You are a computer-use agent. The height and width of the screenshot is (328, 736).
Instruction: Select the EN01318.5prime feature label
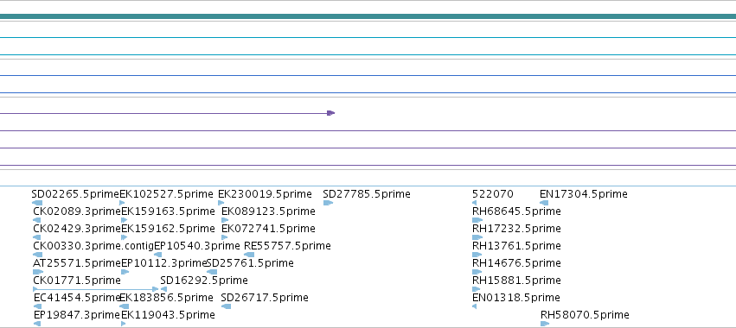[x=515, y=298]
